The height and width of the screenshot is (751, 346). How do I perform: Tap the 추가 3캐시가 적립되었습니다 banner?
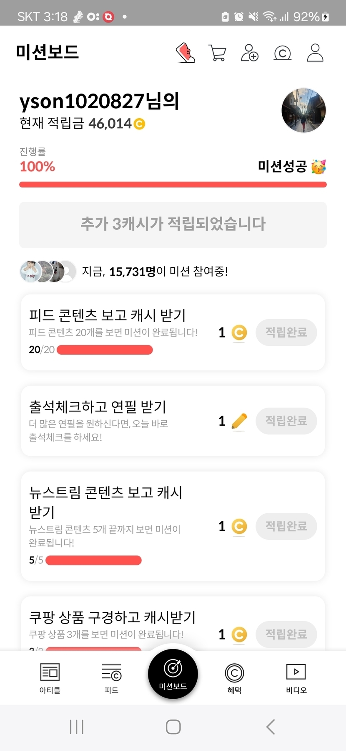point(173,225)
